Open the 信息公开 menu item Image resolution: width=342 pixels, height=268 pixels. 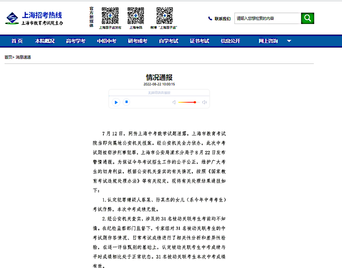click(x=230, y=41)
